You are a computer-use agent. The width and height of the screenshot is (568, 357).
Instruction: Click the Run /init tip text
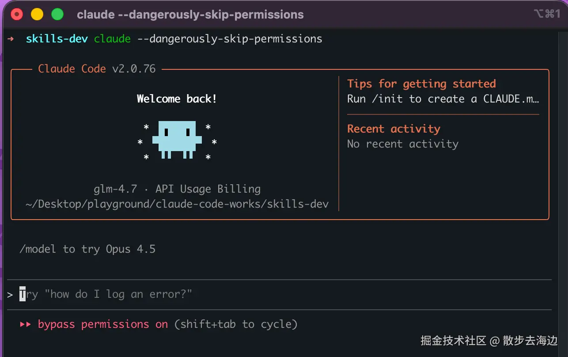pos(443,99)
